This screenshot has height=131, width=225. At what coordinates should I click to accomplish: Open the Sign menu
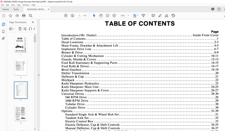tap(19, 5)
